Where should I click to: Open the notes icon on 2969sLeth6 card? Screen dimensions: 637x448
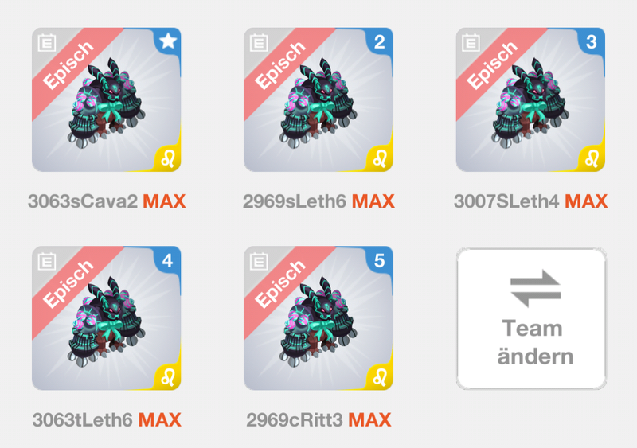(x=259, y=43)
